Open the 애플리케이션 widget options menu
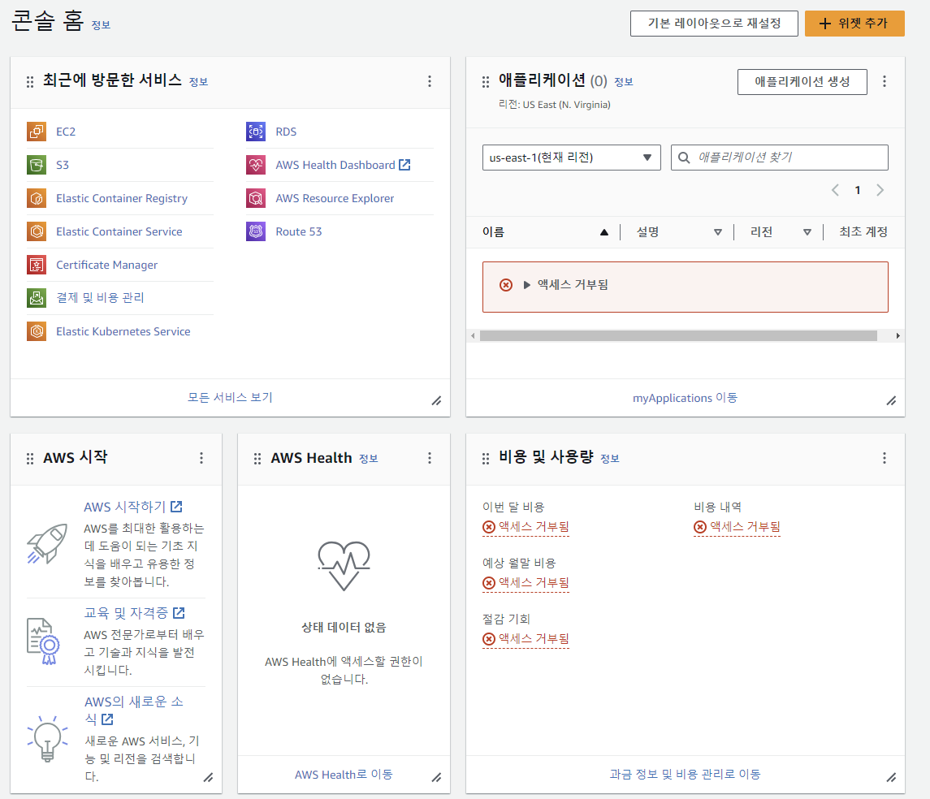Screen dimensions: 930x799 pos(885,81)
